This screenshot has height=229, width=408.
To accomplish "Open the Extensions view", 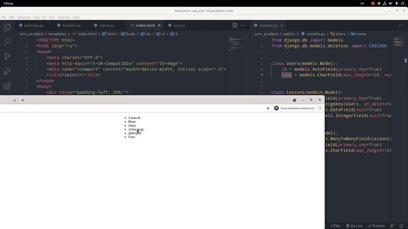I will point(7,86).
